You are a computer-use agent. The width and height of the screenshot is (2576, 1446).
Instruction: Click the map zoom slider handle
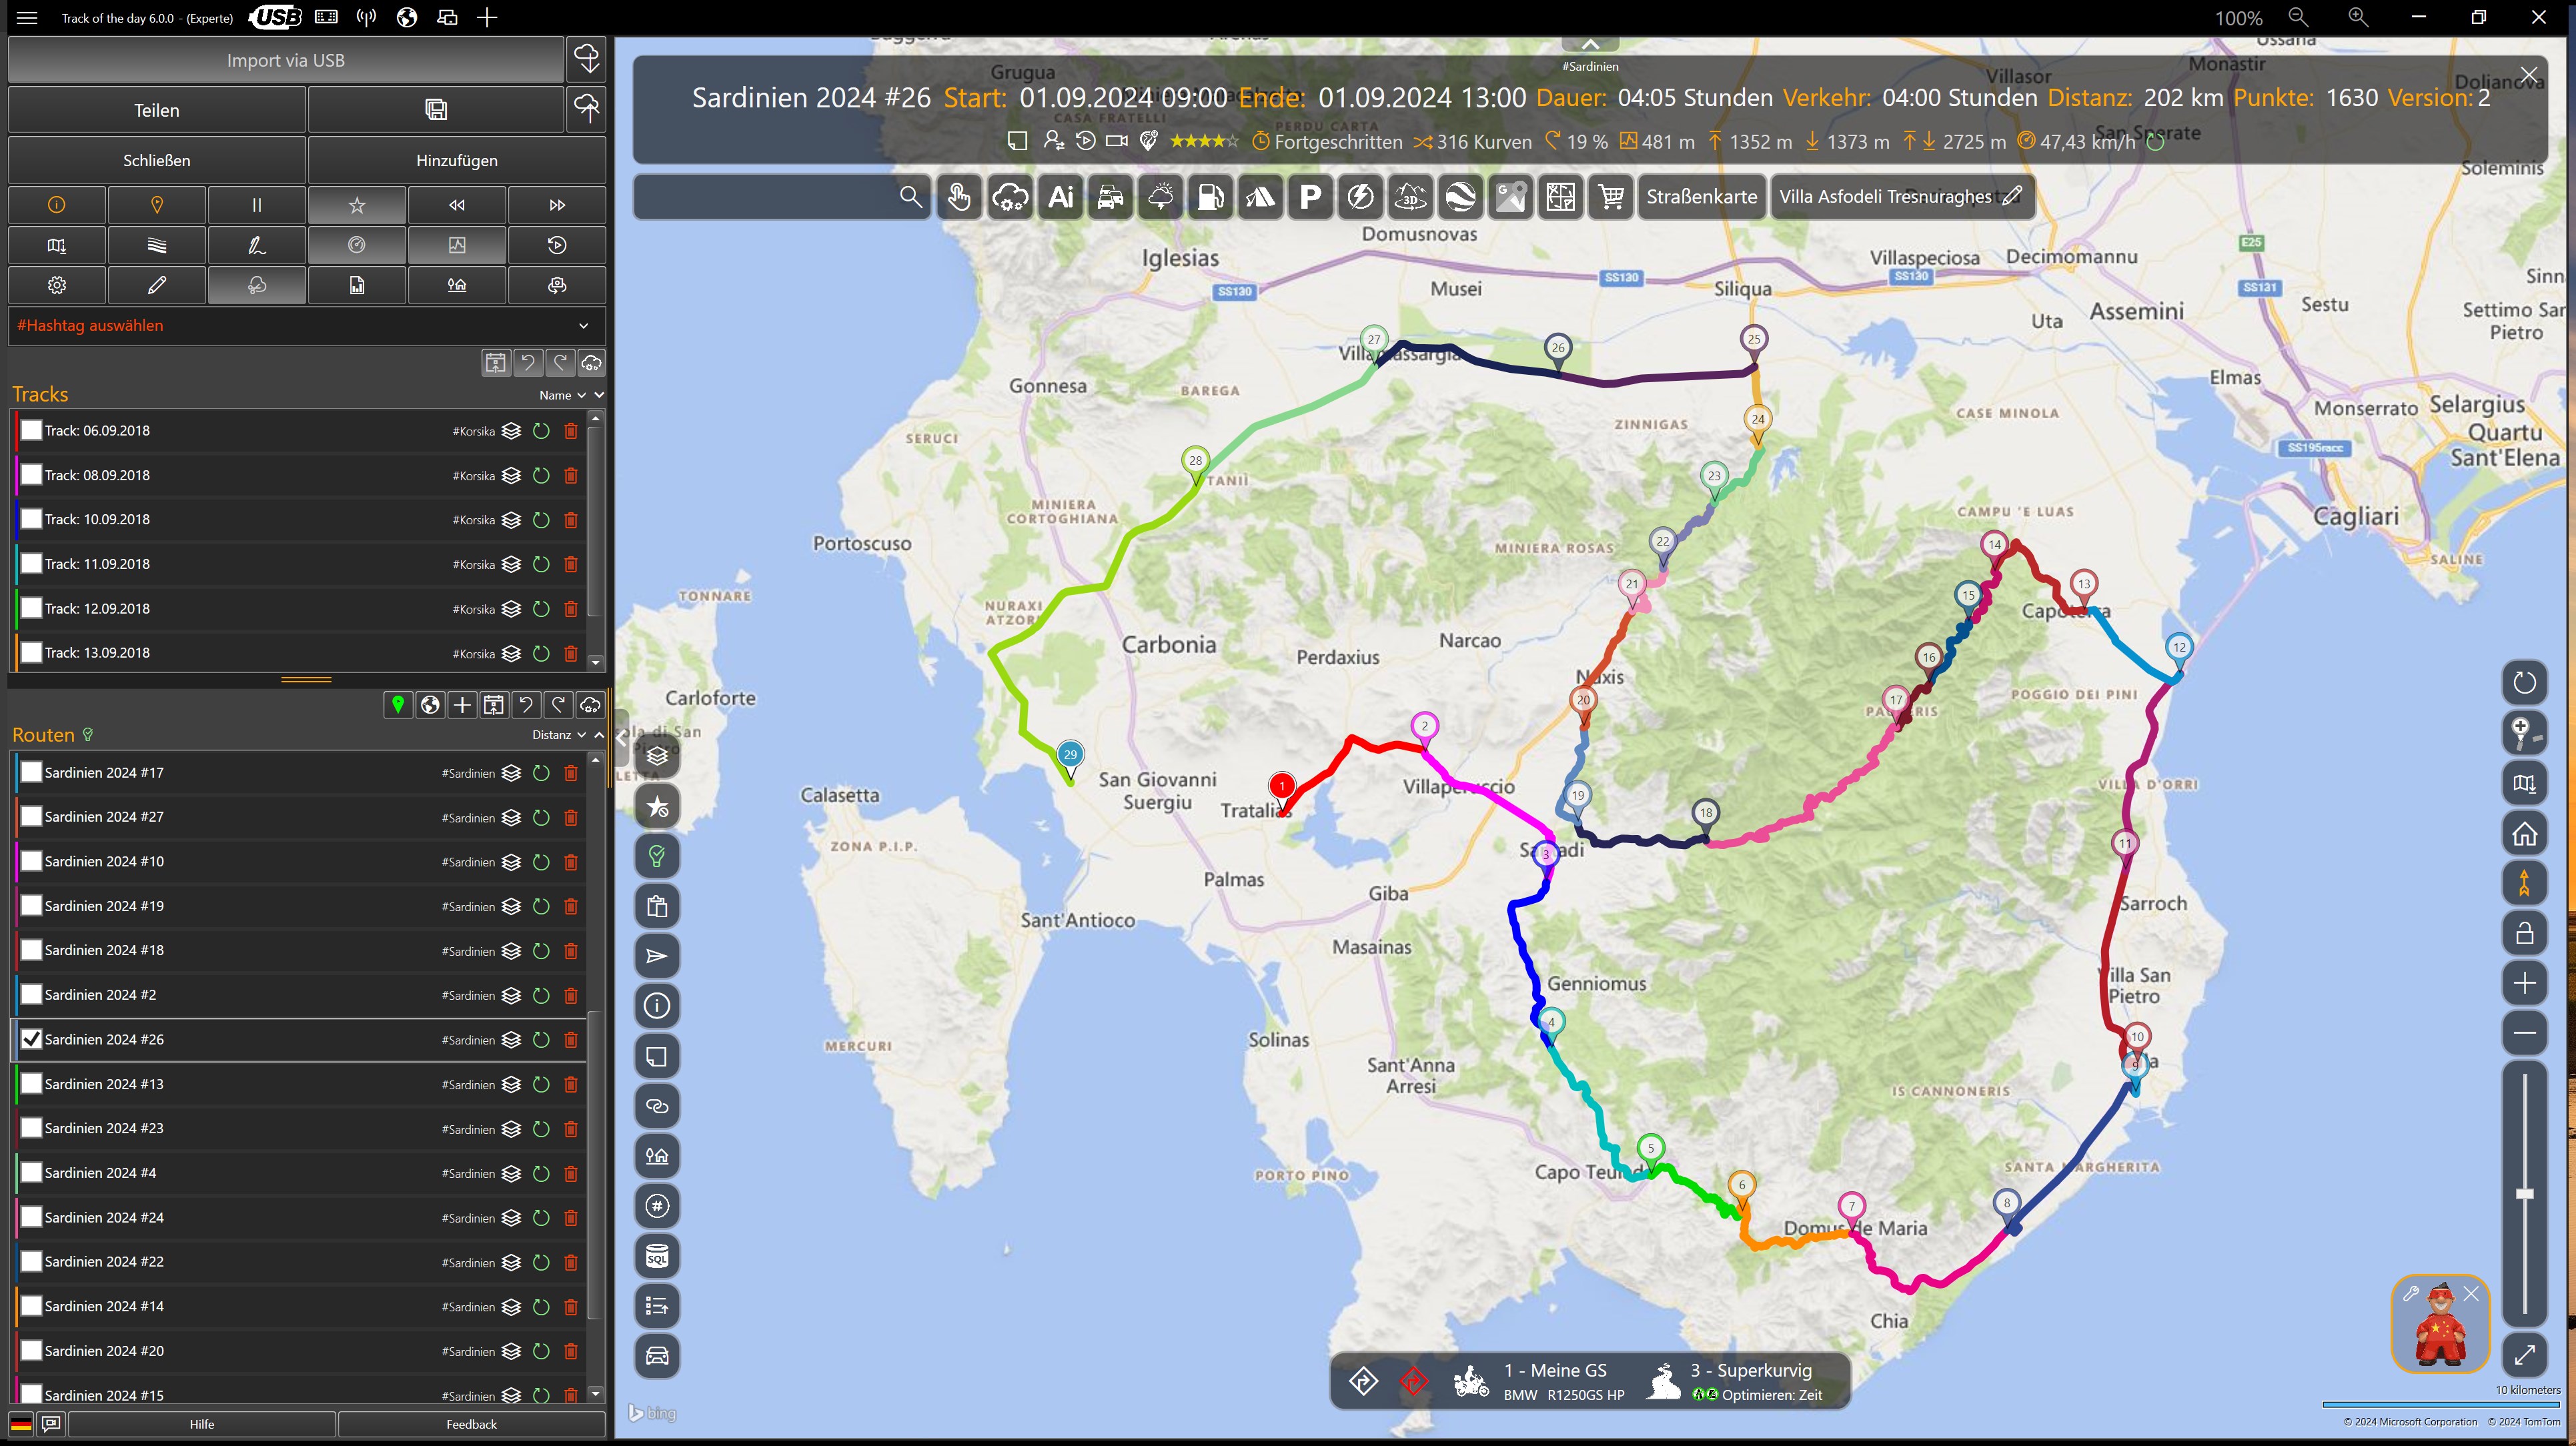coord(2524,1194)
